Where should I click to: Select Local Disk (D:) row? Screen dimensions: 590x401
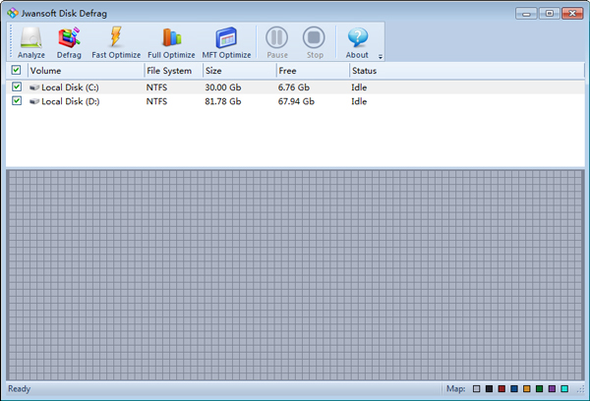click(x=295, y=101)
